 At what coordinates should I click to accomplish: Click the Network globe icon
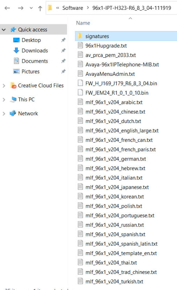point(13,113)
